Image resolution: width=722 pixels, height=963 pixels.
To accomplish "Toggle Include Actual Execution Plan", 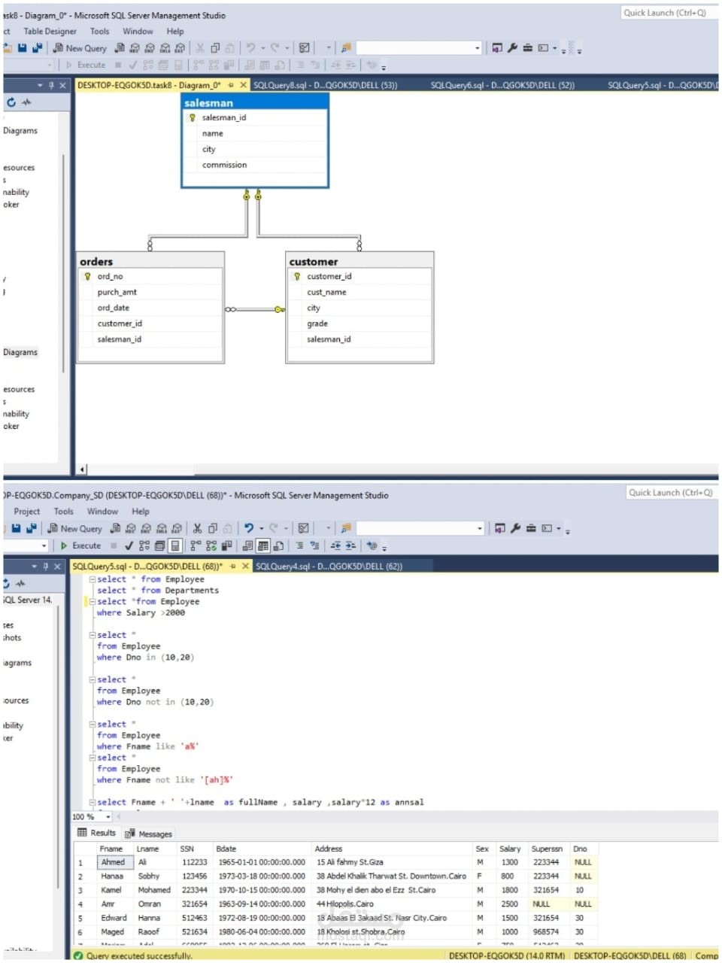I will point(196,545).
